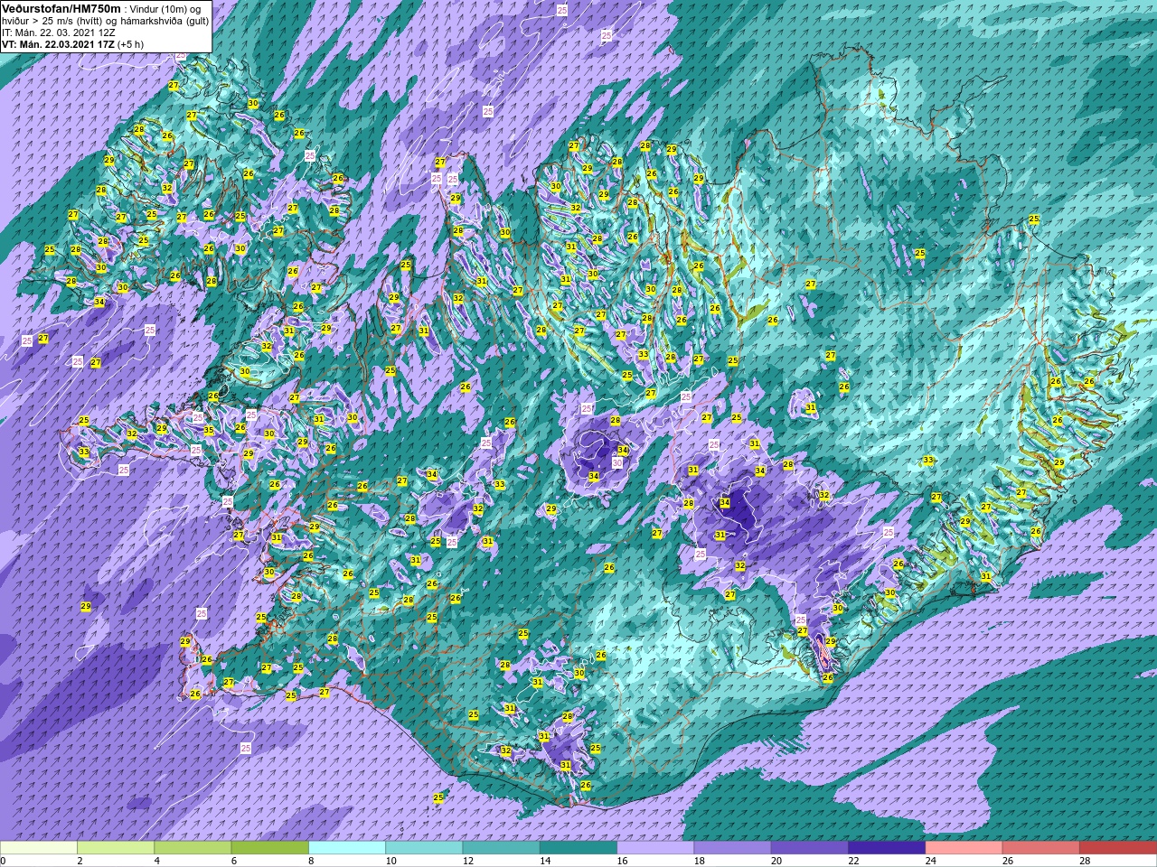Pick the salmon 26–28 legend swatch
This screenshot has height=867, width=1157.
point(1041,848)
